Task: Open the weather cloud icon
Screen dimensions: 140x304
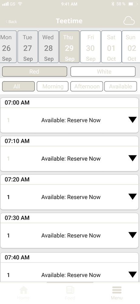Action: click(x=129, y=21)
